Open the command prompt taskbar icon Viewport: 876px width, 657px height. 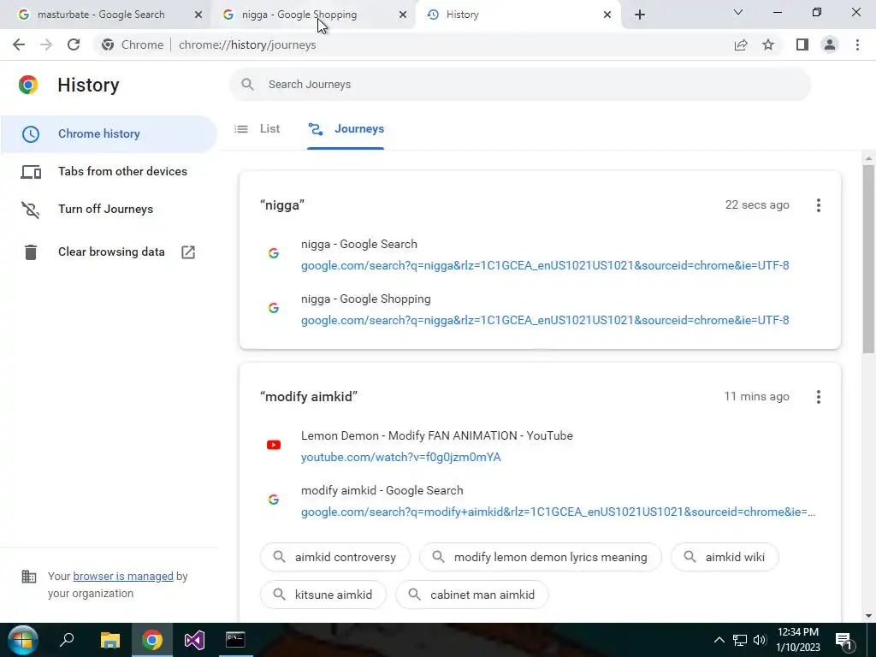click(x=235, y=640)
